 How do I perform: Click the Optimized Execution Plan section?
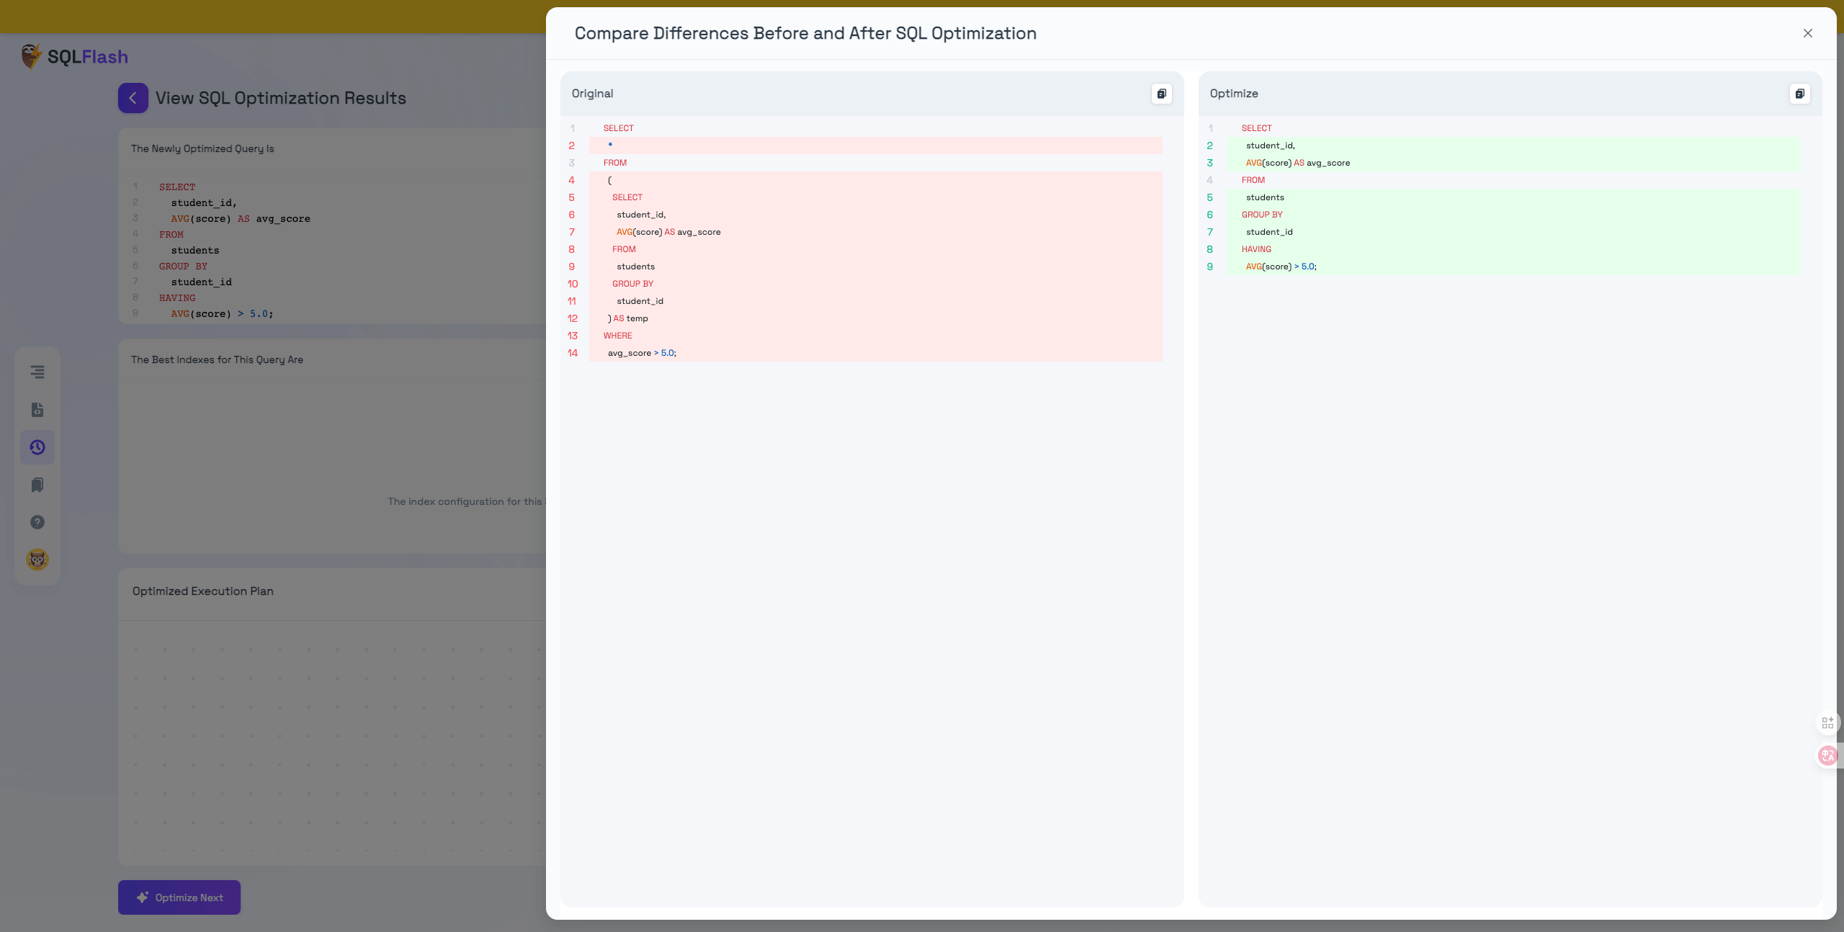pyautogui.click(x=202, y=591)
